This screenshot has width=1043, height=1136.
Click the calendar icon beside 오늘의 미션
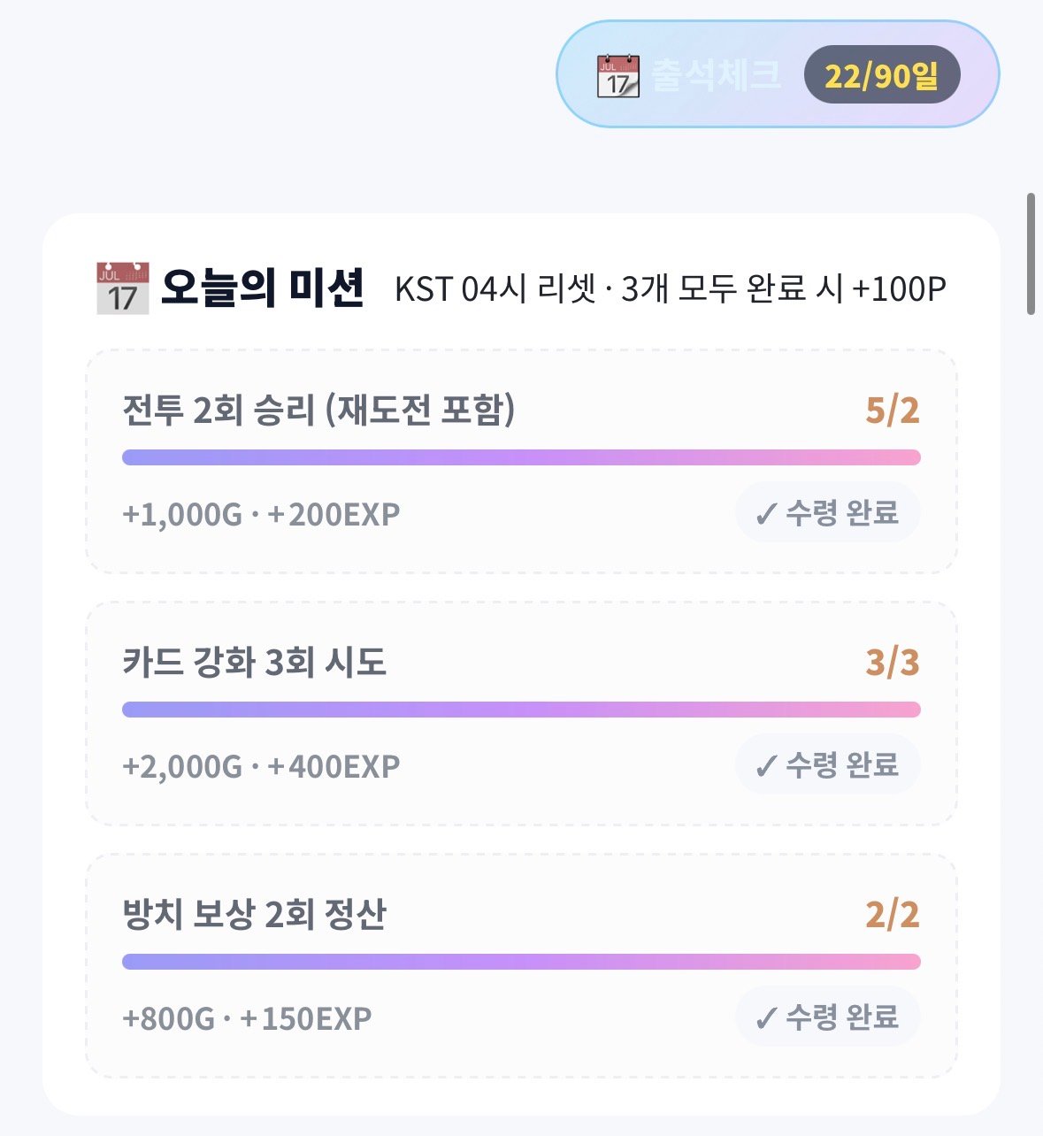coord(123,288)
